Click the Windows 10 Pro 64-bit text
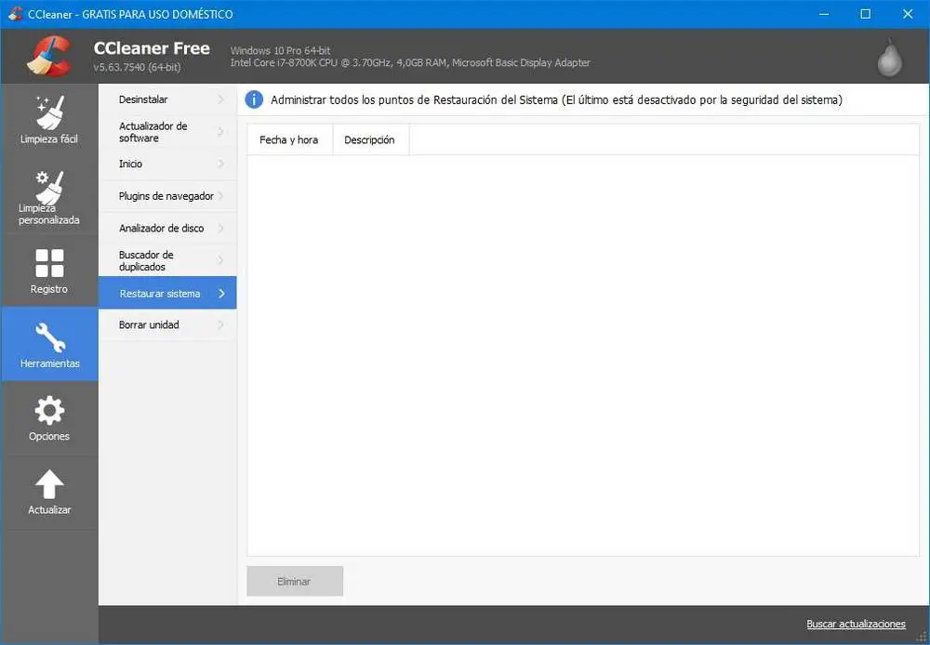The height and width of the screenshot is (645, 930). pos(281,50)
